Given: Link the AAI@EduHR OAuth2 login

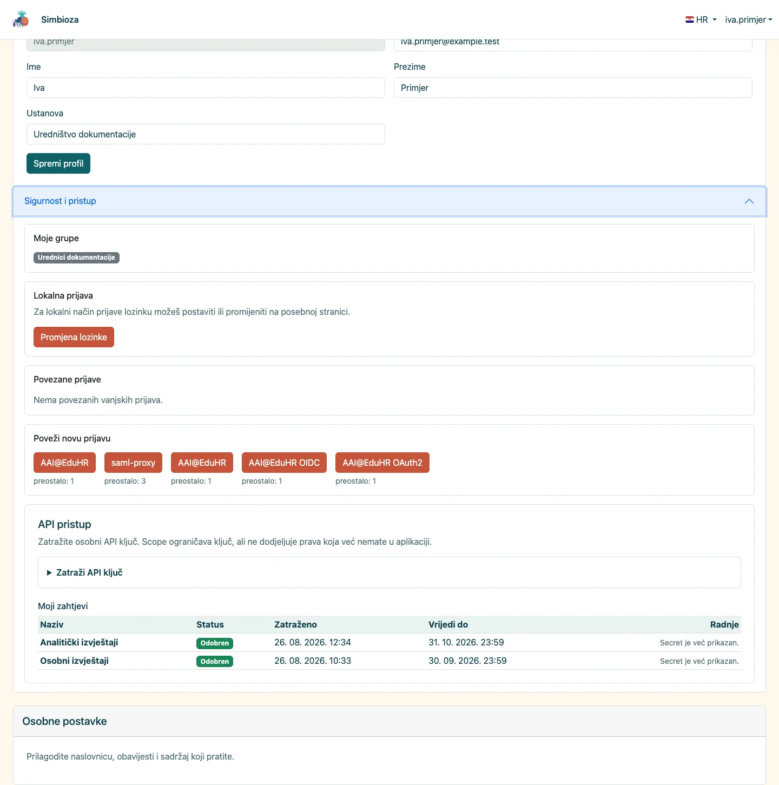Looking at the screenshot, I should pyautogui.click(x=382, y=463).
